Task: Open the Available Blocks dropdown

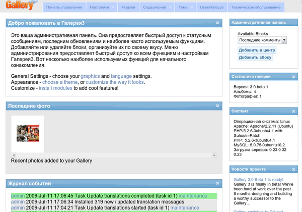Action: [x=262, y=39]
